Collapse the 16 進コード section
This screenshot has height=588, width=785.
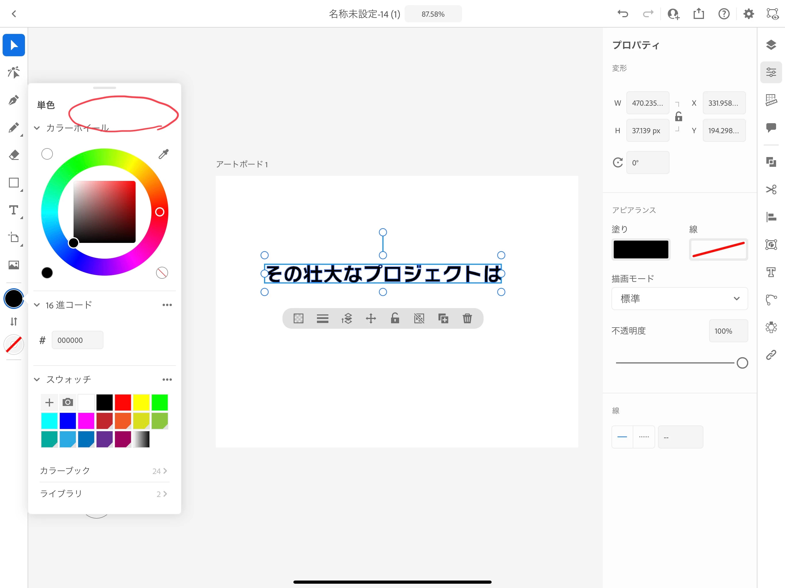coord(37,305)
